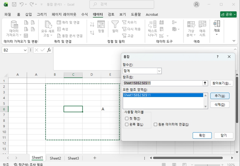The height and width of the screenshot is (166, 240).
Task: Open Customize Quick Access Toolbar dropdown
Action: [41, 5]
